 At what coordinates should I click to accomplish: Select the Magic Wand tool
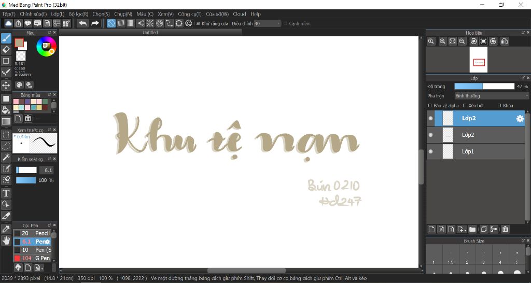tap(6, 157)
